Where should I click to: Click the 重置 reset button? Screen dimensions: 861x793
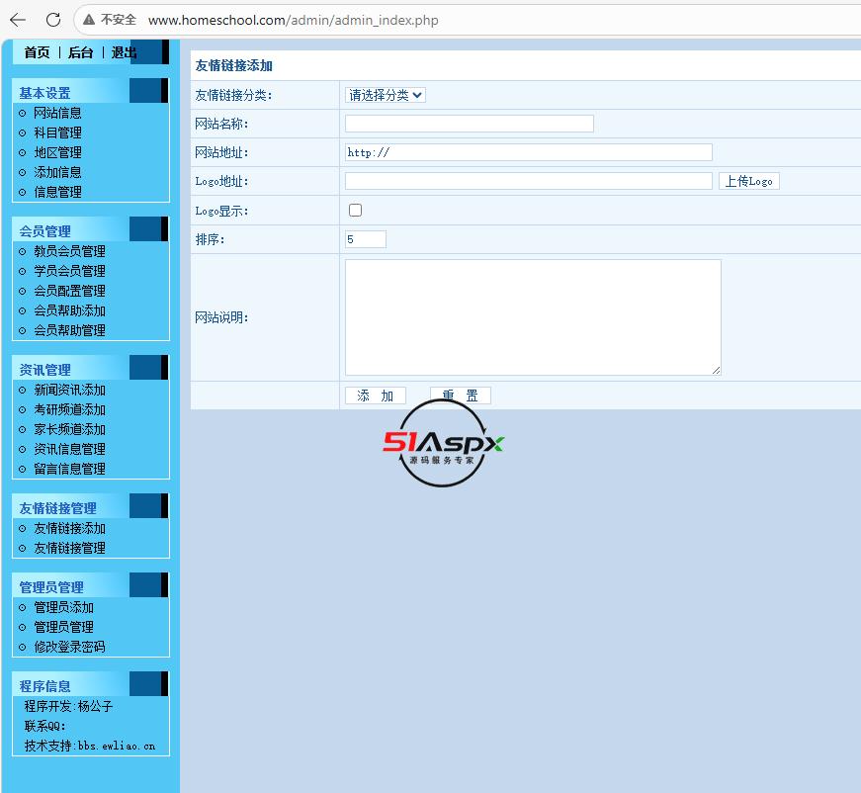pos(460,396)
